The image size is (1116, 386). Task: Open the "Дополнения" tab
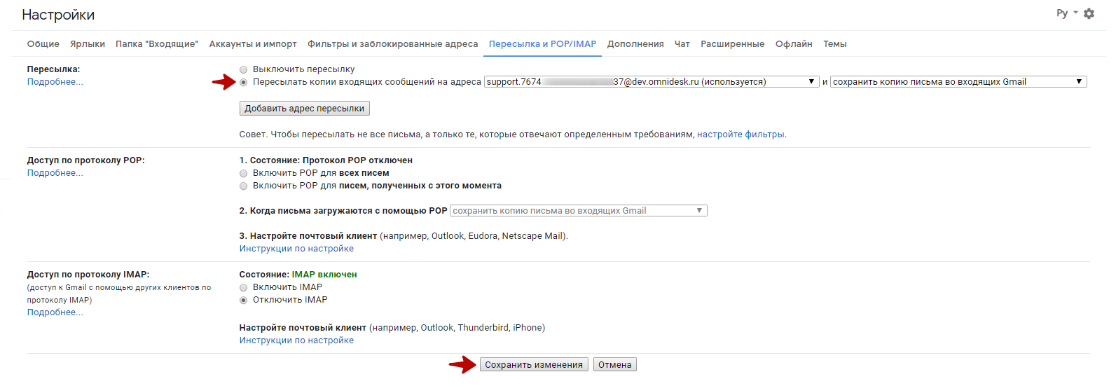[x=635, y=44]
